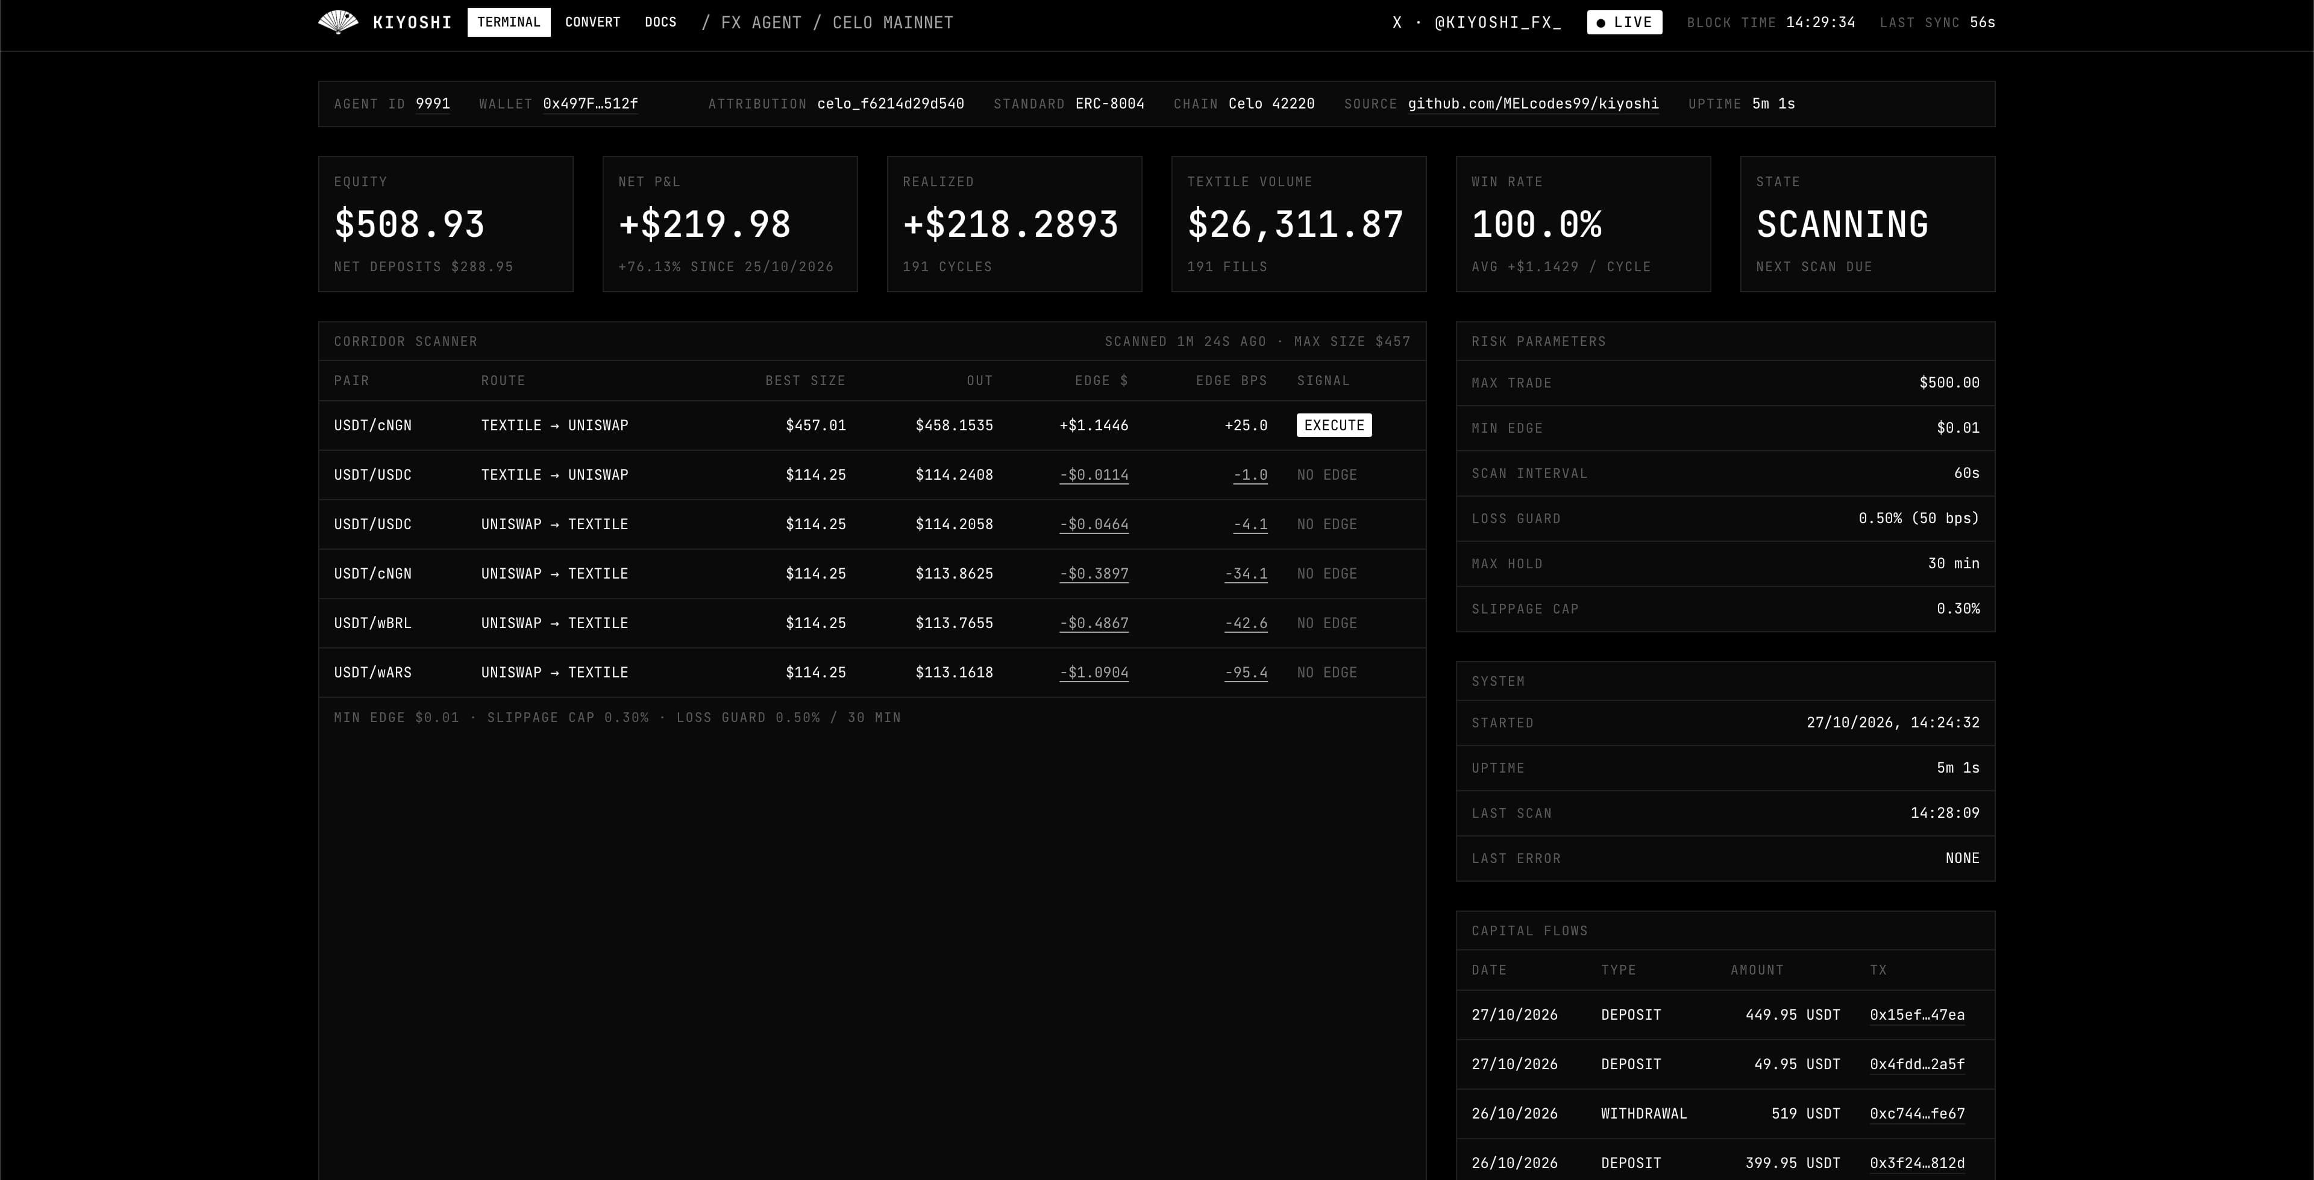This screenshot has width=2314, height=1180.
Task: Click the $457.01 best size value
Action: [x=816, y=425]
